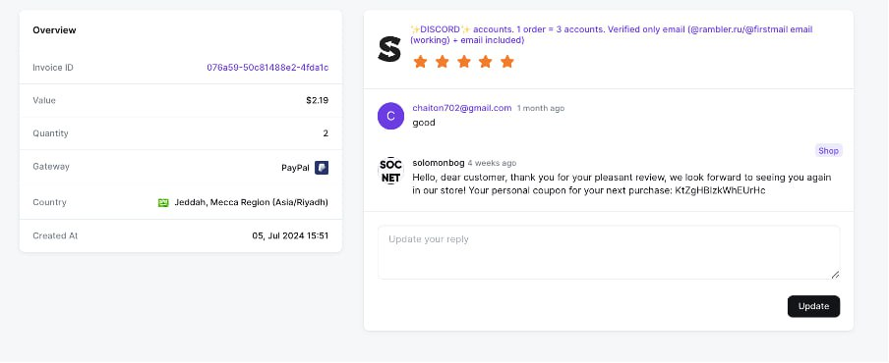
Task: Click the coupon code KtZgHBIzkWhEUrHc text
Action: coord(720,190)
